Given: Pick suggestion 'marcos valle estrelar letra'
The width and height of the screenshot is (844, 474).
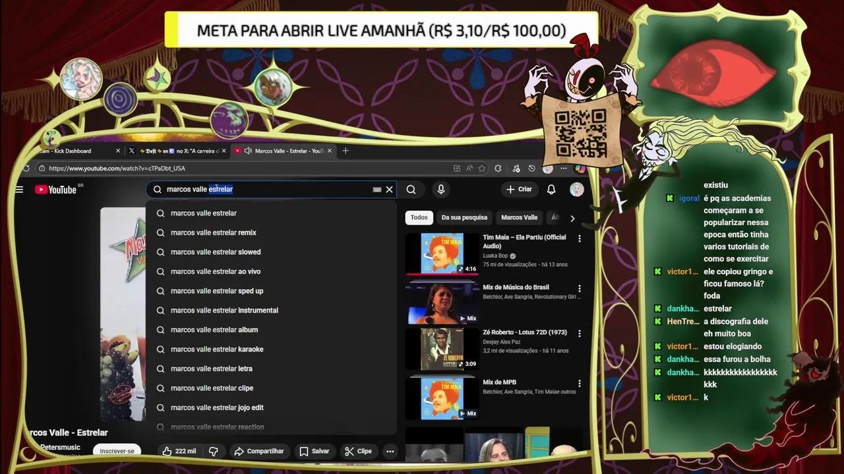Looking at the screenshot, I should [x=271, y=369].
